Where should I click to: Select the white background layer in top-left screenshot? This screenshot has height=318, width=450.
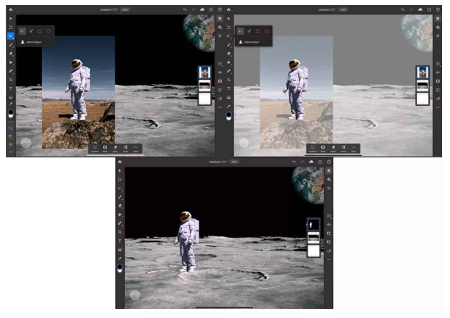pos(204,99)
